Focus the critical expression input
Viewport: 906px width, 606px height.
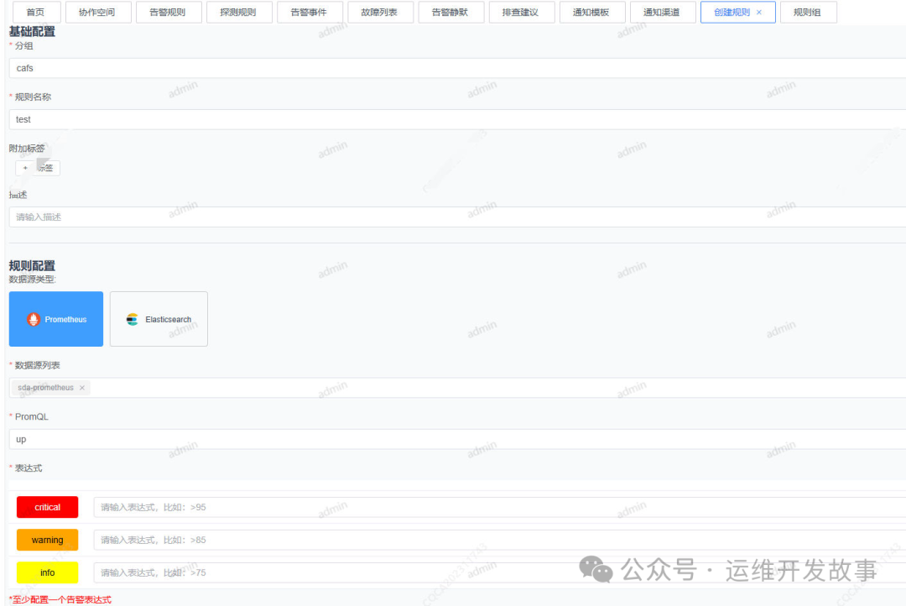click(x=500, y=507)
